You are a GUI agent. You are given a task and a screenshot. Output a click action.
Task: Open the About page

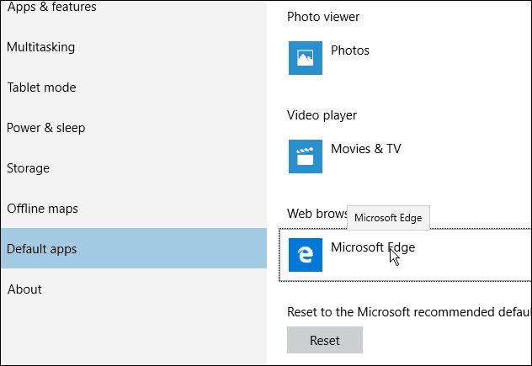24,289
